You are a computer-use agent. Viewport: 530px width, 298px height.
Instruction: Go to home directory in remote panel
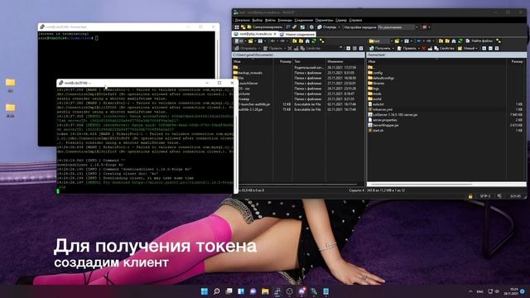tap(454, 41)
